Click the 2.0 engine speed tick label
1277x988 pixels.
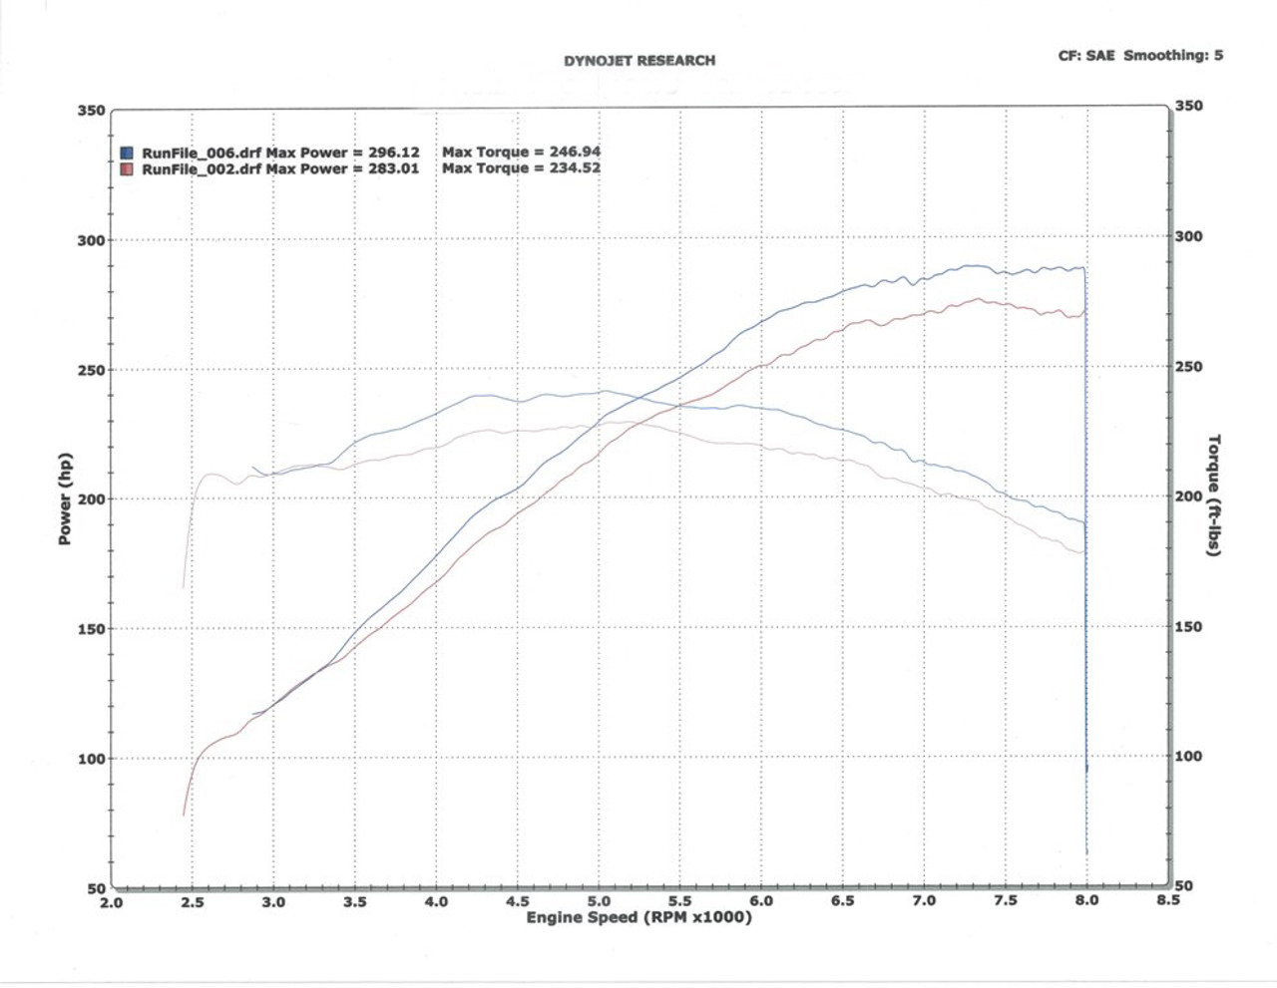(x=112, y=902)
